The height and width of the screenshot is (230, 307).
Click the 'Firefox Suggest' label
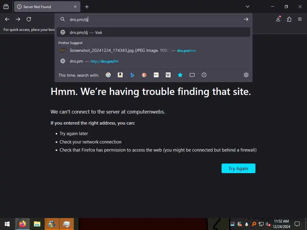pyautogui.click(x=70, y=43)
